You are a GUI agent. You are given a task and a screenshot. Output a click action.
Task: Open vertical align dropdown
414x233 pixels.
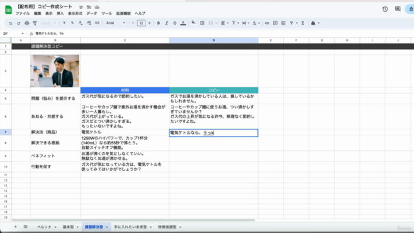[235, 23]
